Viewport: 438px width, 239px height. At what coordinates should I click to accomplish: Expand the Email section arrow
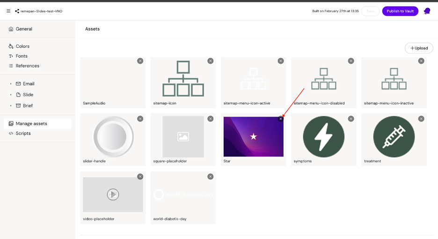(11, 84)
